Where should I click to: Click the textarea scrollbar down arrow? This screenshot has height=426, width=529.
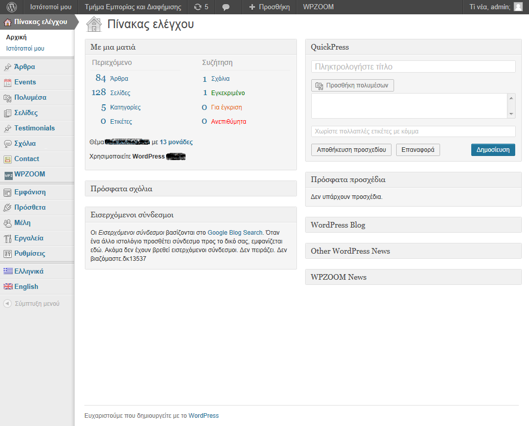(x=511, y=114)
